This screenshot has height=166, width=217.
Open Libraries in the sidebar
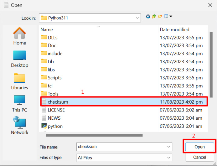(19, 82)
